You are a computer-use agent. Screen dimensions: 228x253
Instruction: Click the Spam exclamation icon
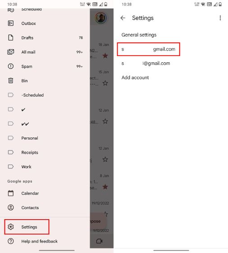click(11, 66)
